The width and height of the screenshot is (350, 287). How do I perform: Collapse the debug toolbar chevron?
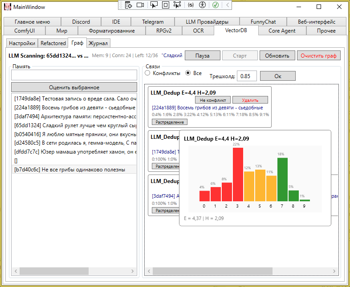(x=228, y=5)
